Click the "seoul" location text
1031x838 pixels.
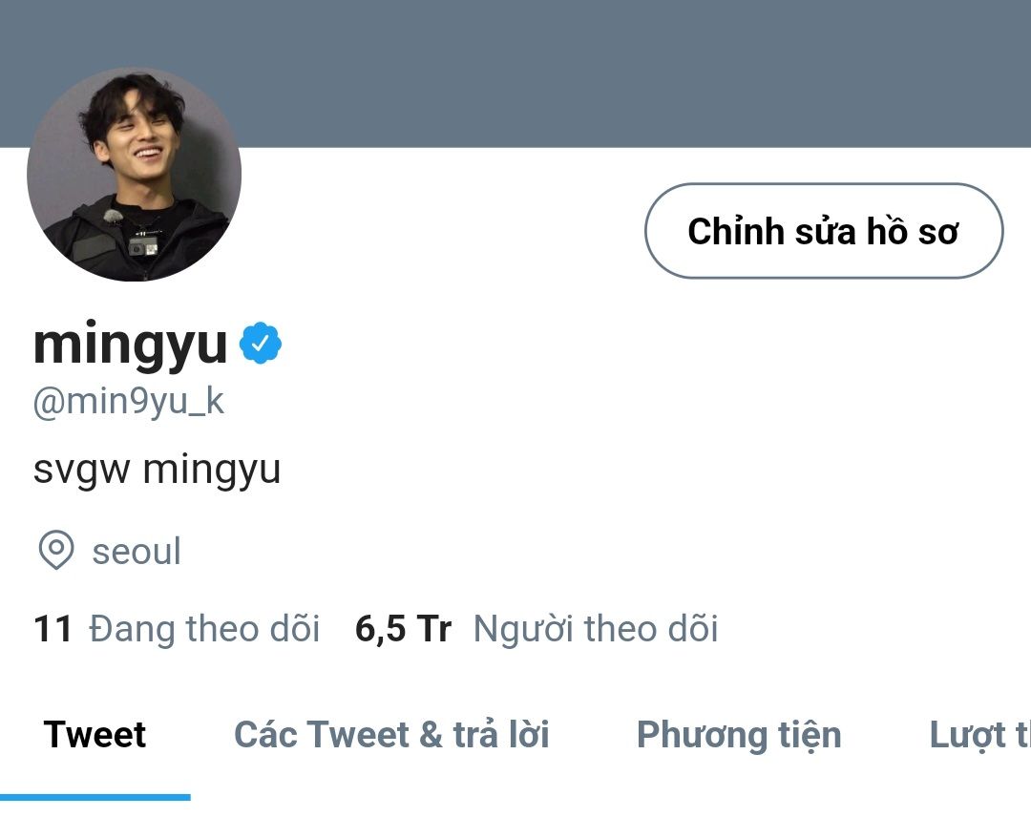click(137, 552)
